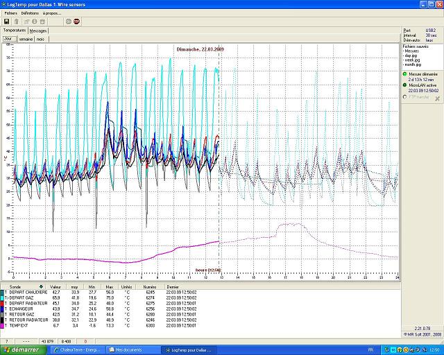Select the 'semaine' view button
This screenshot has height=355, width=444.
(x=26, y=40)
